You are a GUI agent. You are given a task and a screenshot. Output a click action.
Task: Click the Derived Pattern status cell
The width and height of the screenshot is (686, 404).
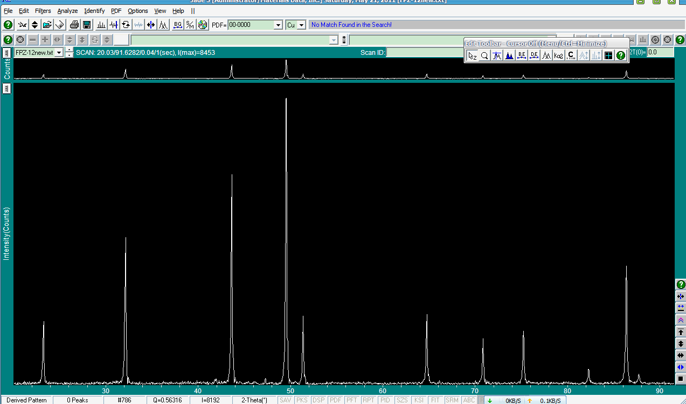(26, 400)
